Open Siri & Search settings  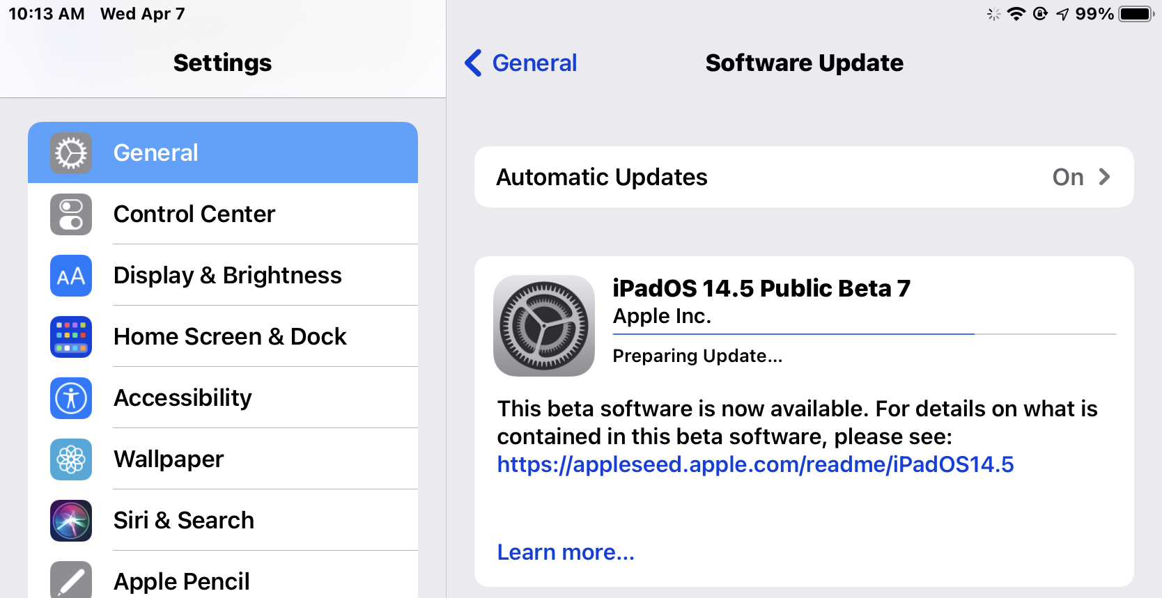point(223,520)
